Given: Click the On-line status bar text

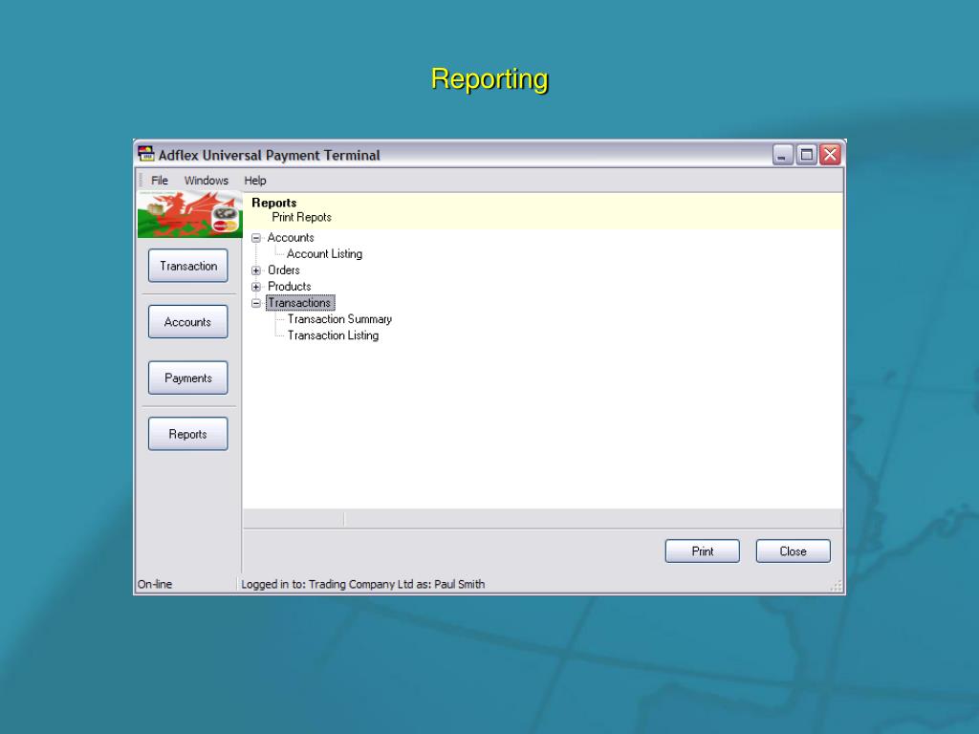Looking at the screenshot, I should click(x=155, y=584).
